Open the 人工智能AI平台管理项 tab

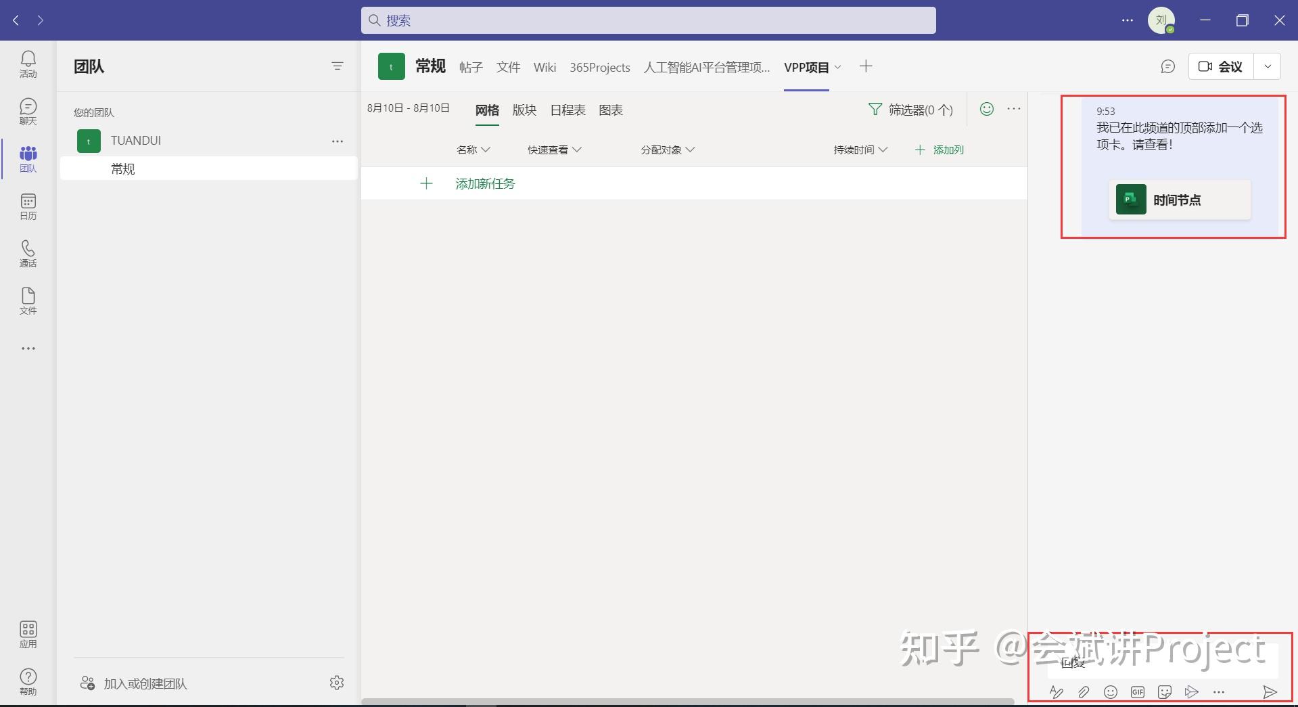(x=707, y=67)
